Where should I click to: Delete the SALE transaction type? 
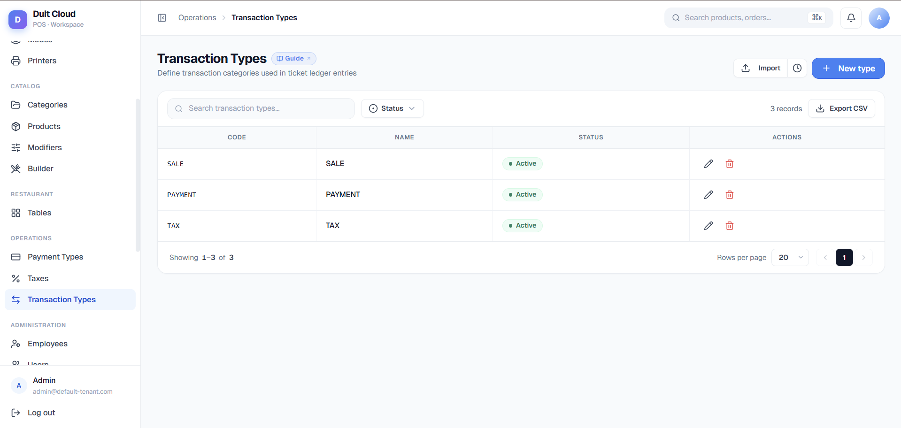coord(730,164)
